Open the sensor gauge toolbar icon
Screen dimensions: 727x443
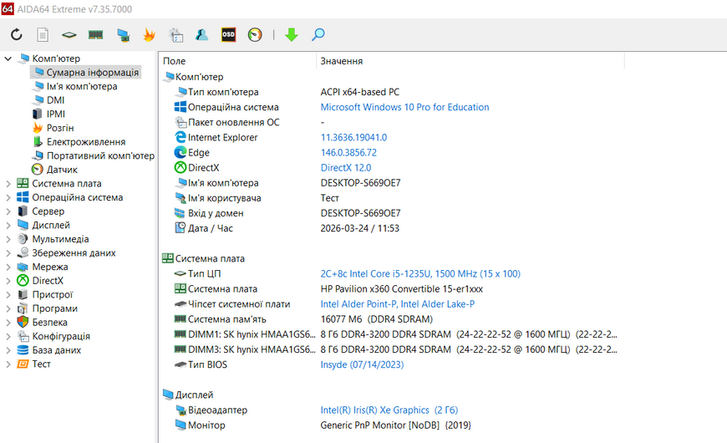point(255,35)
